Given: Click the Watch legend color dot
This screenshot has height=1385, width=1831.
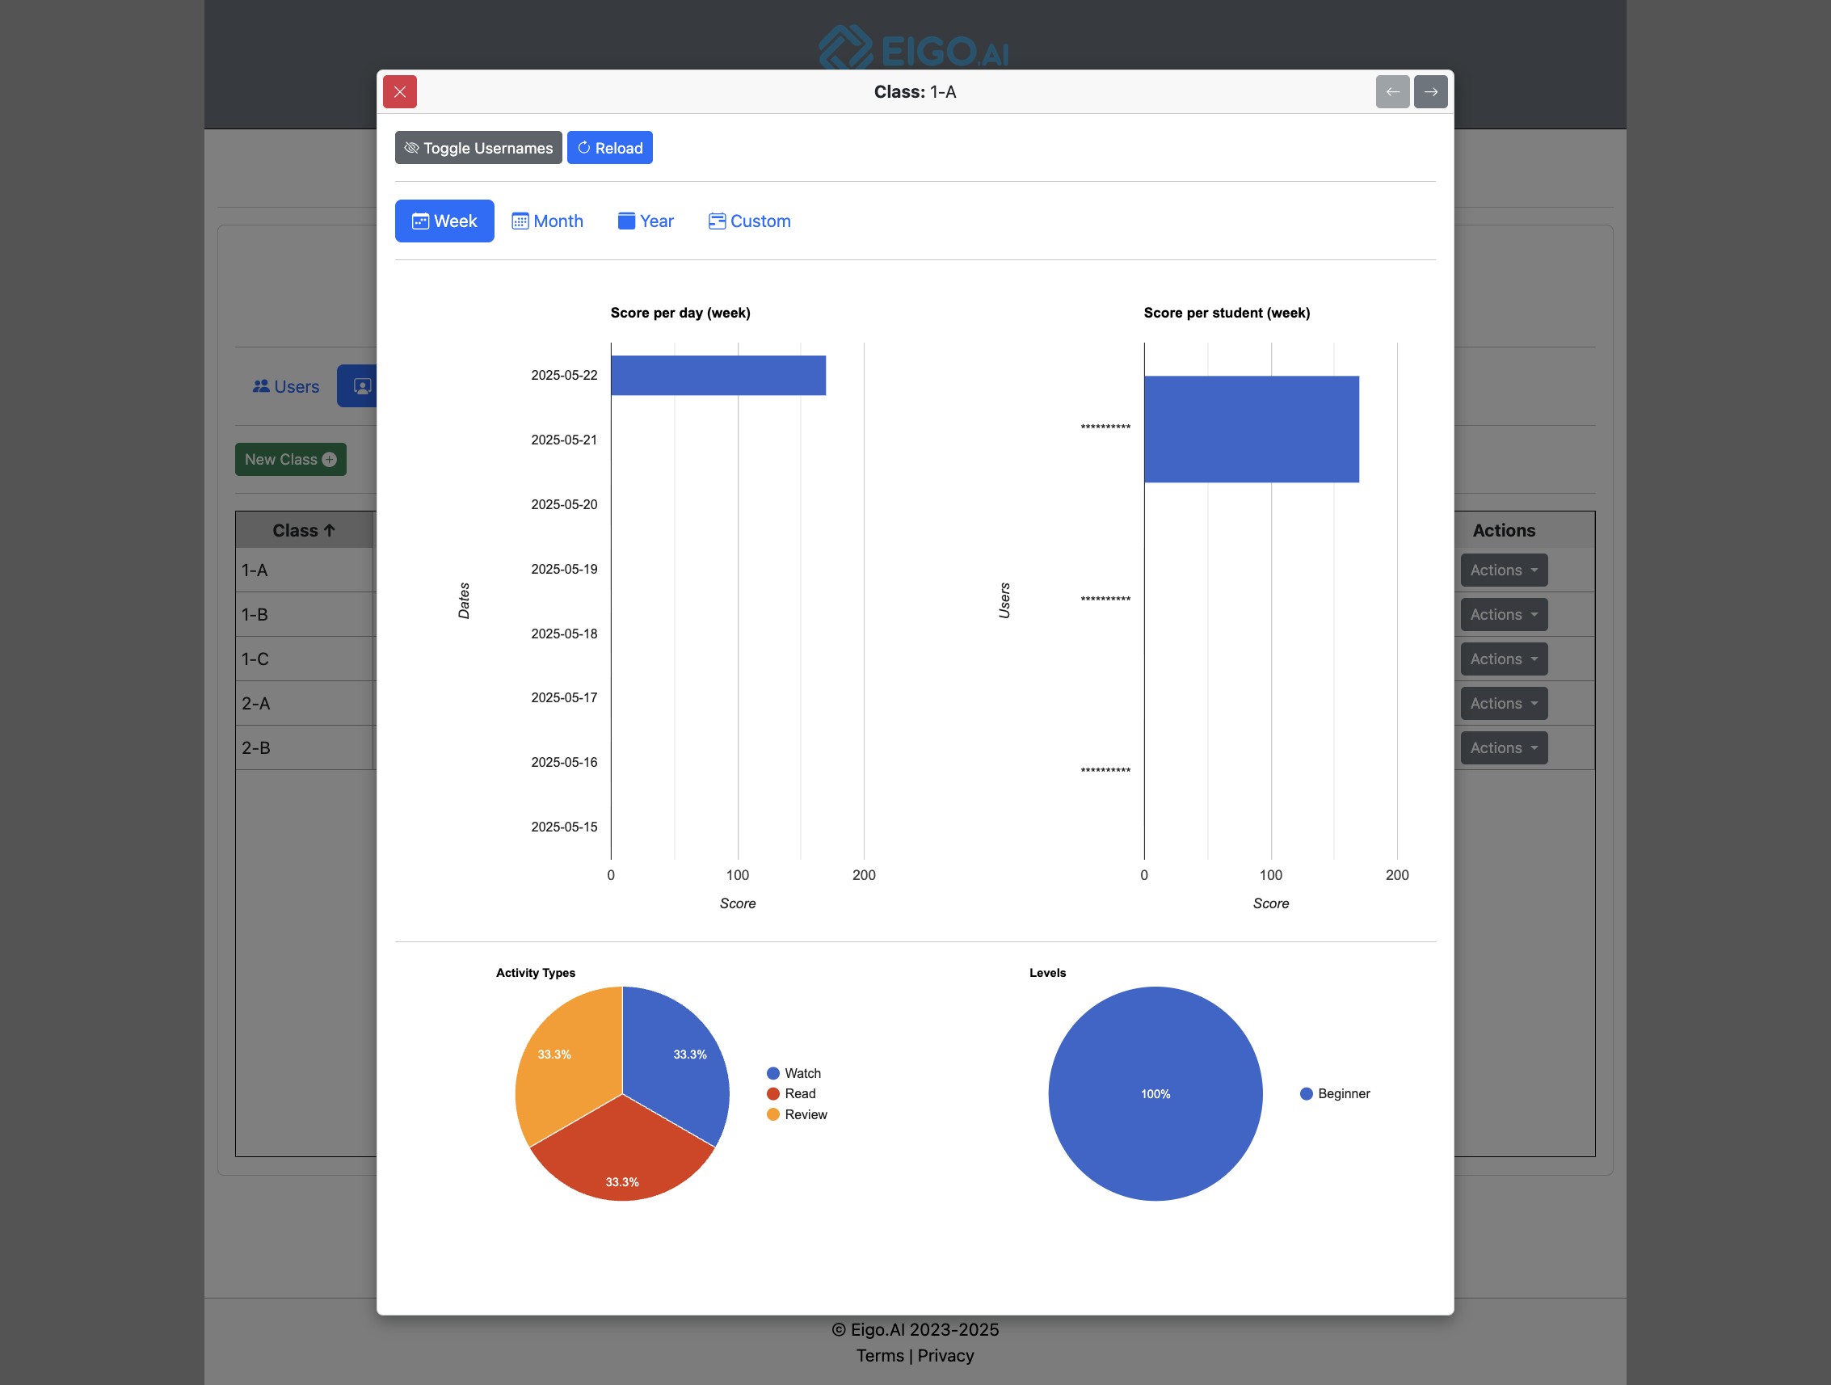Looking at the screenshot, I should [x=773, y=1074].
